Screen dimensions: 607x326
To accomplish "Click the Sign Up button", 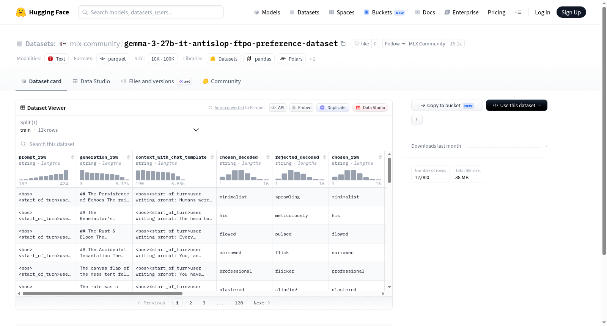I will click(x=571, y=12).
